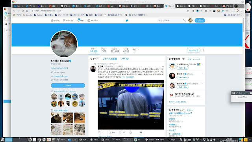
Task: Open the first newspaper photo in media grid
Action: point(56,129)
